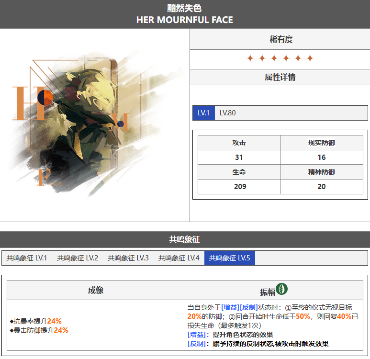This screenshot has width=370, height=359.
Task: Click the 现实防御 column header
Action: pos(321,143)
